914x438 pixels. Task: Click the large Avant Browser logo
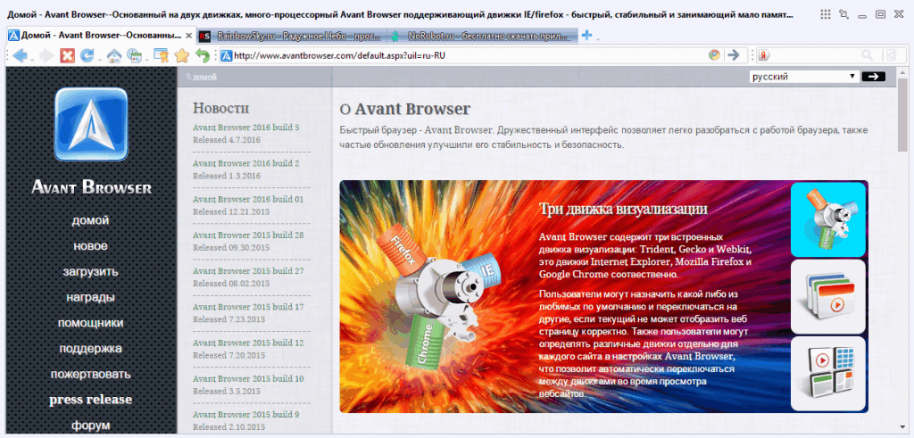pyautogui.click(x=91, y=124)
